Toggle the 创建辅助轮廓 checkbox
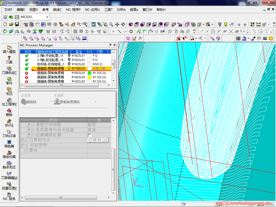 (x=90, y=135)
